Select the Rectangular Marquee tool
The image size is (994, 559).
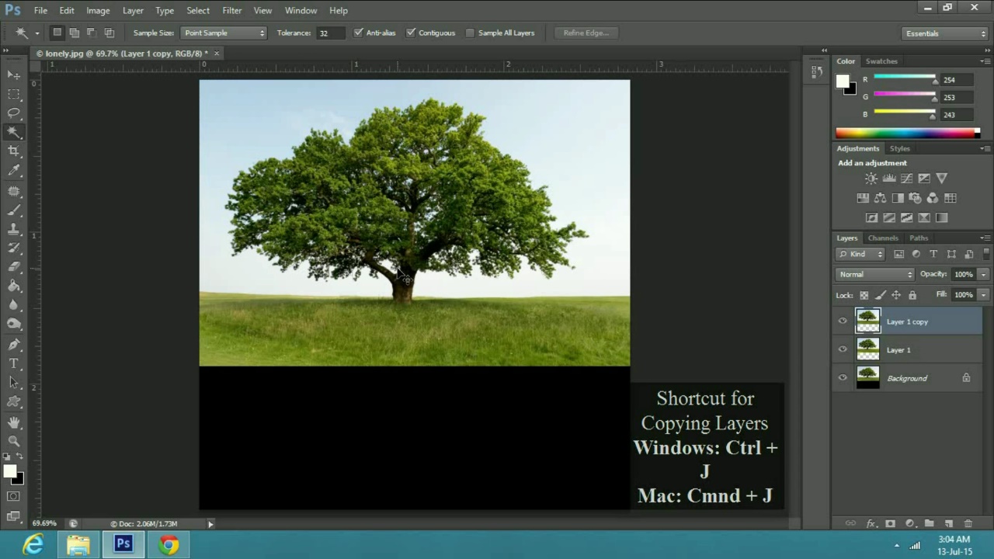(14, 94)
